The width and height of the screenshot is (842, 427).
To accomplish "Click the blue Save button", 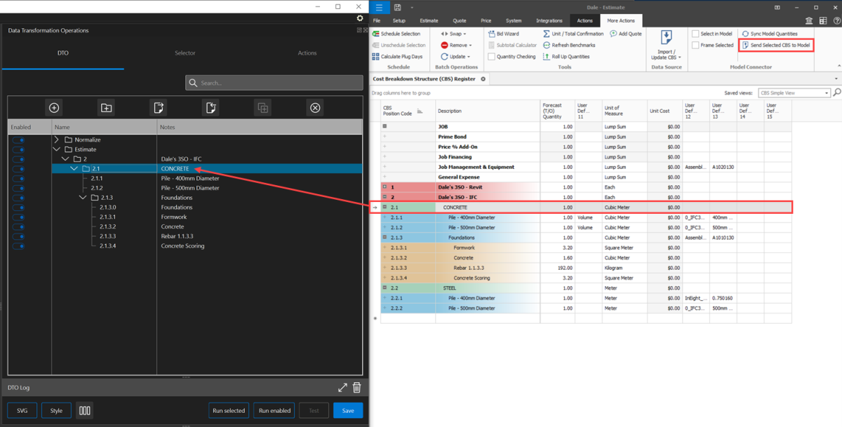I will 347,411.
